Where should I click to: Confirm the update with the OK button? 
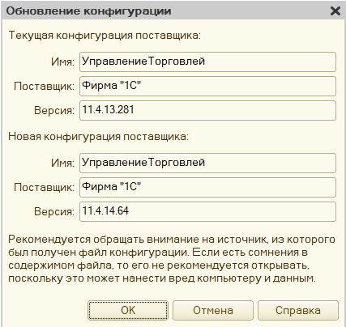coord(128,310)
